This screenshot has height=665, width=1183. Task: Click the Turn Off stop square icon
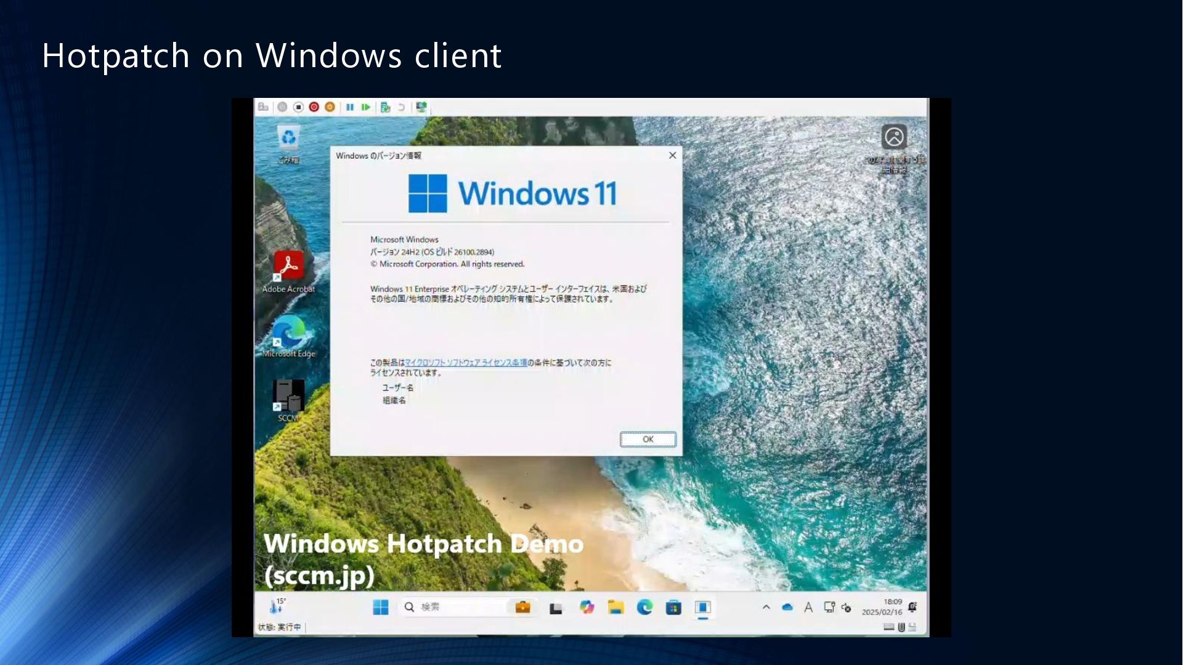click(x=298, y=107)
